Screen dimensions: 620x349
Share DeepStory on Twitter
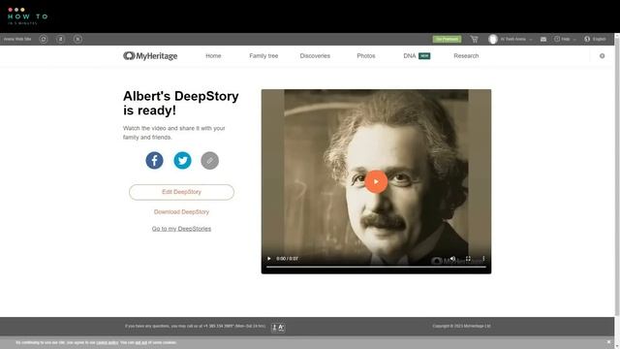(x=182, y=160)
